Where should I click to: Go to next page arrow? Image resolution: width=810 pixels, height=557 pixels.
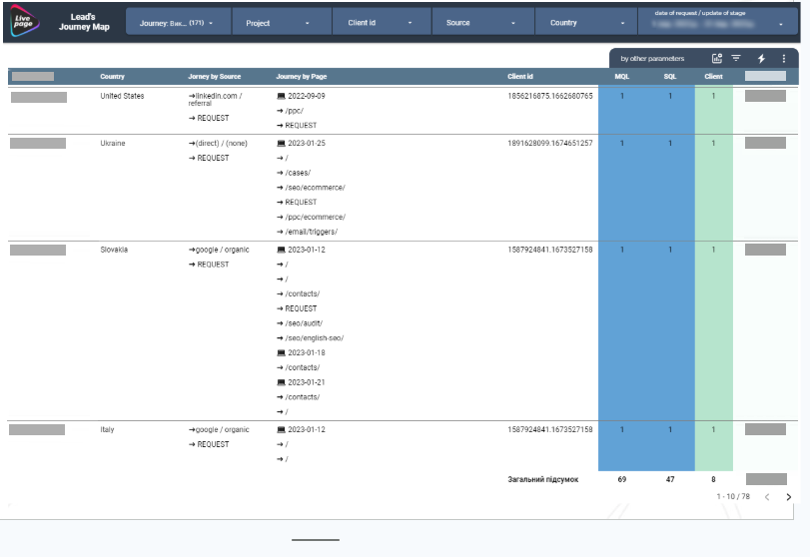(x=788, y=496)
